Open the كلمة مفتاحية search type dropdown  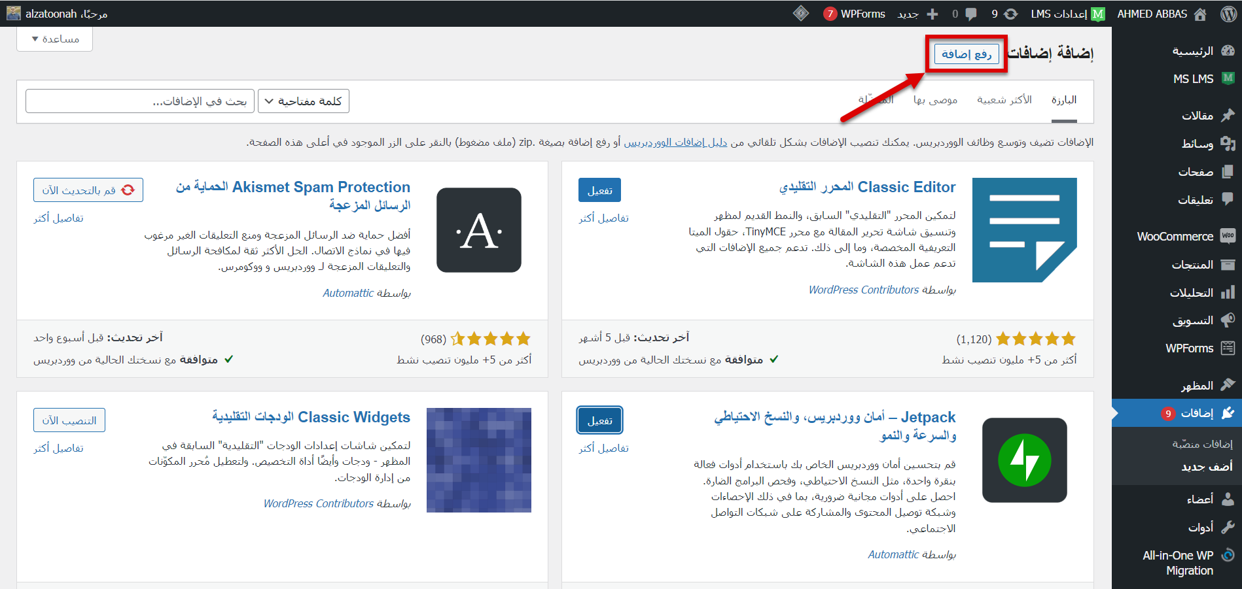pos(304,101)
